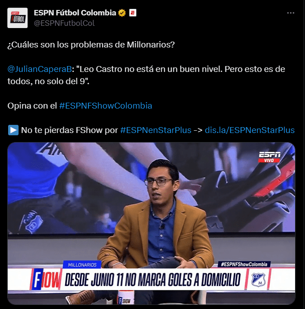Image resolution: width=305 pixels, height=309 pixels.
Task: Click the FSHOW logo on the lower third
Action: click(x=46, y=280)
